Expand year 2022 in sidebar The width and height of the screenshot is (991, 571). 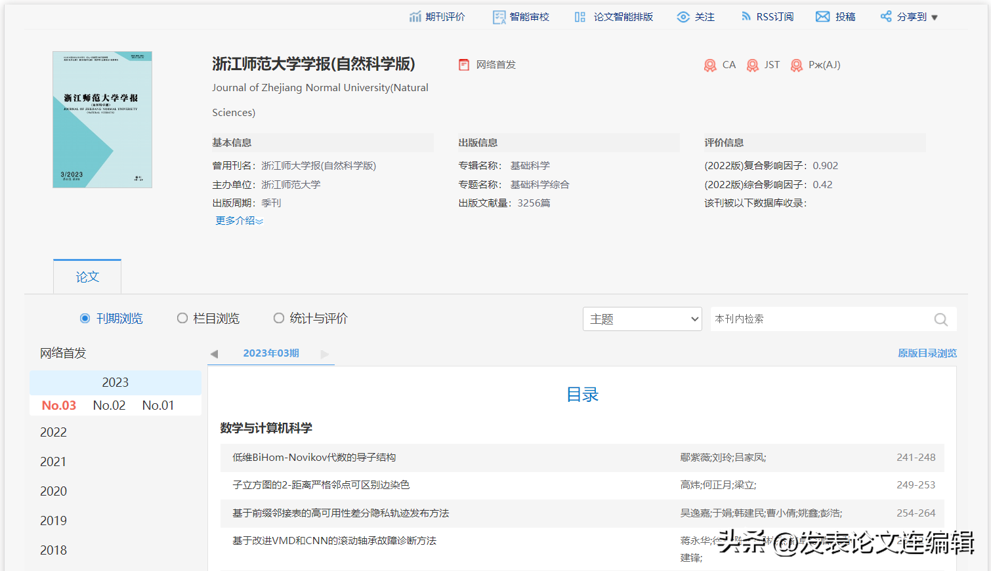point(53,432)
